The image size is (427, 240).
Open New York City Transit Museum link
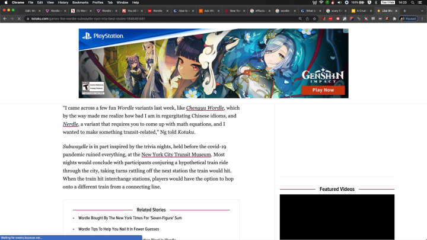pyautogui.click(x=176, y=155)
